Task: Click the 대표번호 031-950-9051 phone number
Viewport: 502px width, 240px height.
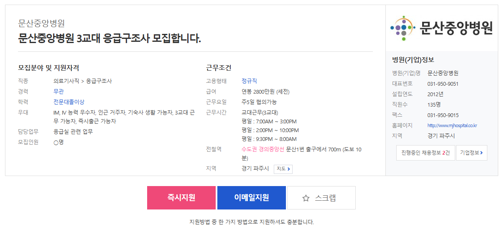Action: click(x=443, y=84)
